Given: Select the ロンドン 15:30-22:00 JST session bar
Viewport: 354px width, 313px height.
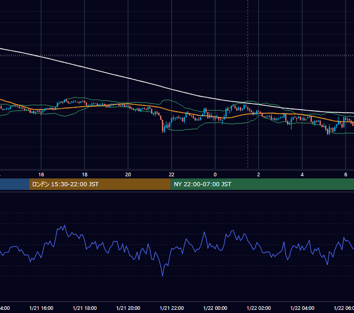Looking at the screenshot, I should [100, 184].
